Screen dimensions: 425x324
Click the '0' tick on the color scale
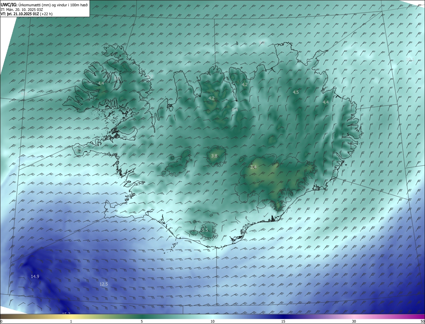[x=1, y=321]
